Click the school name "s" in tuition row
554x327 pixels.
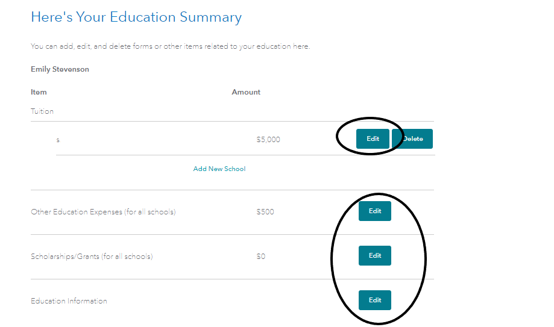click(x=58, y=140)
